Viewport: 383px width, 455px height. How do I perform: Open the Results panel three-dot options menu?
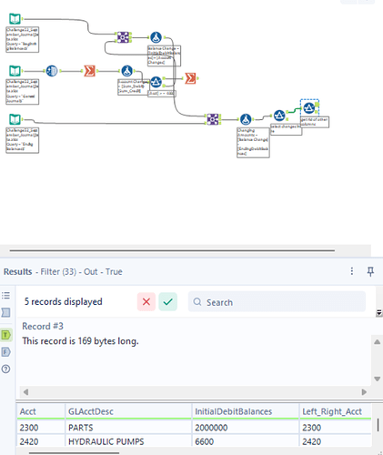(352, 271)
